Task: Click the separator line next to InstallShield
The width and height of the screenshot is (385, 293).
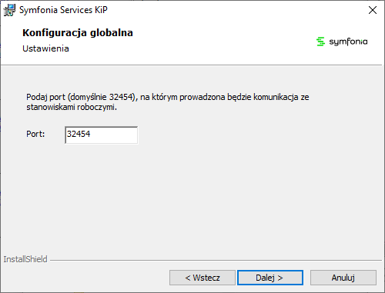Action: 216,261
